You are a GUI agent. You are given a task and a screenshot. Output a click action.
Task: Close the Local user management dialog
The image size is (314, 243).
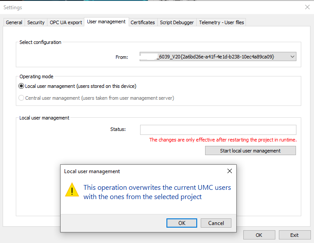tap(229, 171)
